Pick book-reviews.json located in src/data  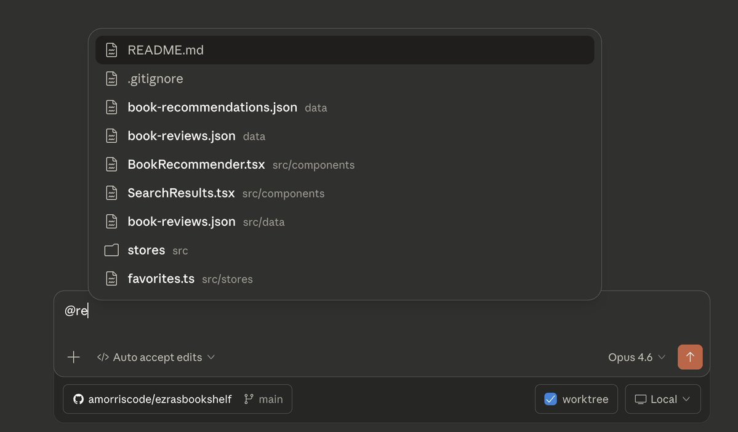click(x=345, y=222)
